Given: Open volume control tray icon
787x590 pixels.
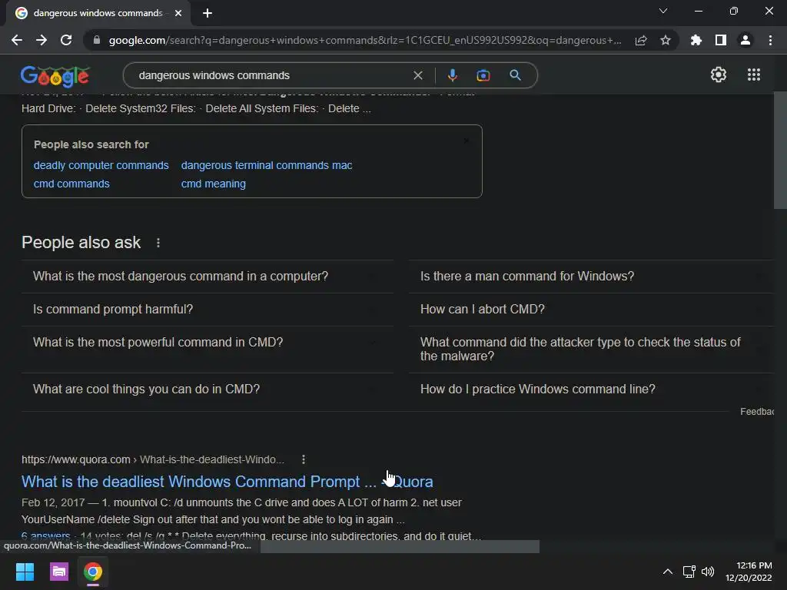Looking at the screenshot, I should 708,572.
